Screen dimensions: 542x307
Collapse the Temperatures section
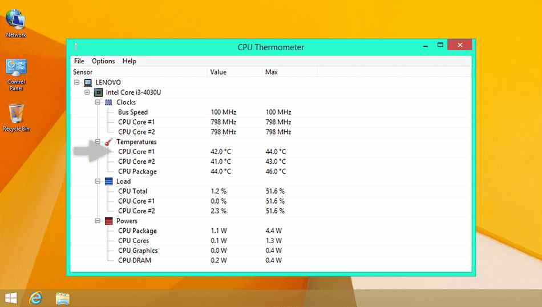98,142
